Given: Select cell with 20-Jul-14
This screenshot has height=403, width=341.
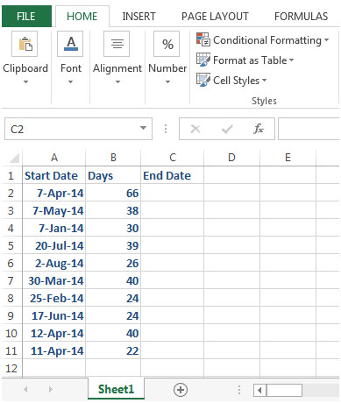Looking at the screenshot, I should click(54, 245).
